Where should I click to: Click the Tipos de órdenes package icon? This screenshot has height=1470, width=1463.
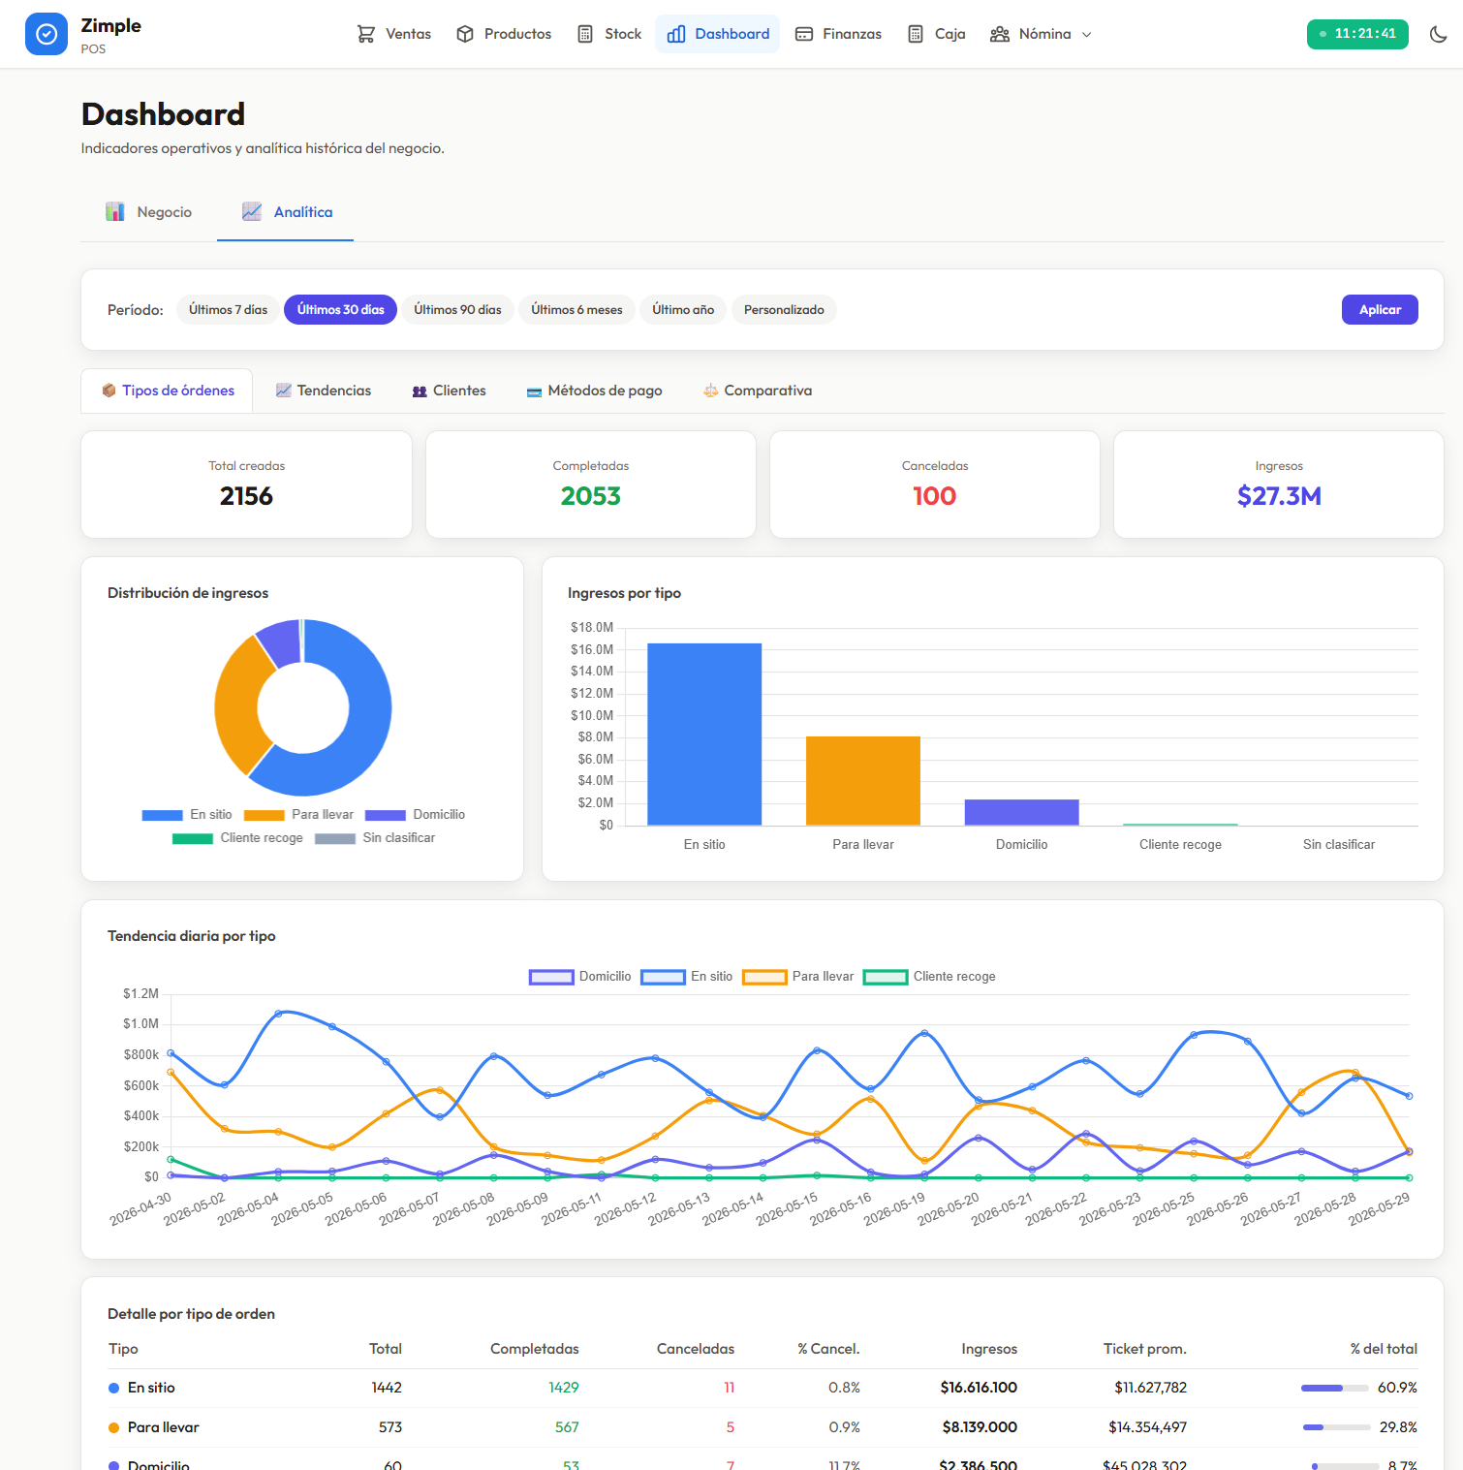(109, 391)
